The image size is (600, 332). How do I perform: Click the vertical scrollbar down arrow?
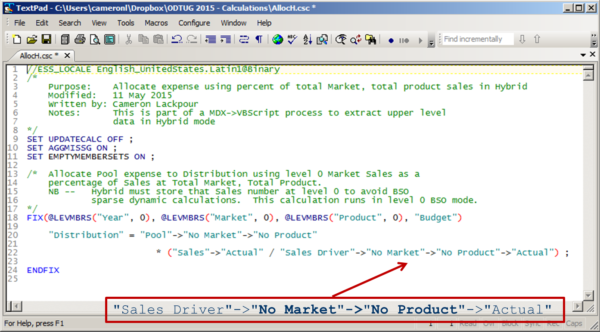pos(588,295)
